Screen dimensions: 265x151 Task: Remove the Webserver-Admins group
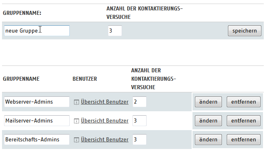click(x=244, y=102)
